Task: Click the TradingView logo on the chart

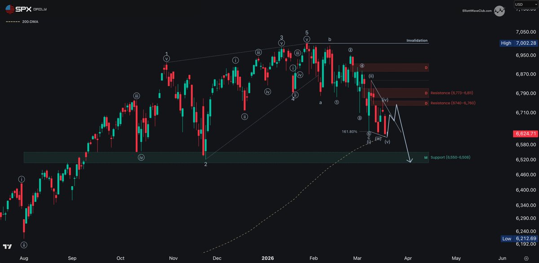Action: (7, 247)
